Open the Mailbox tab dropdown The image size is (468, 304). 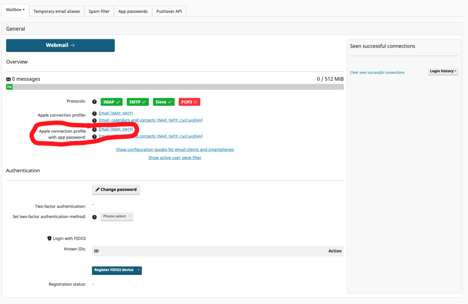16,10
